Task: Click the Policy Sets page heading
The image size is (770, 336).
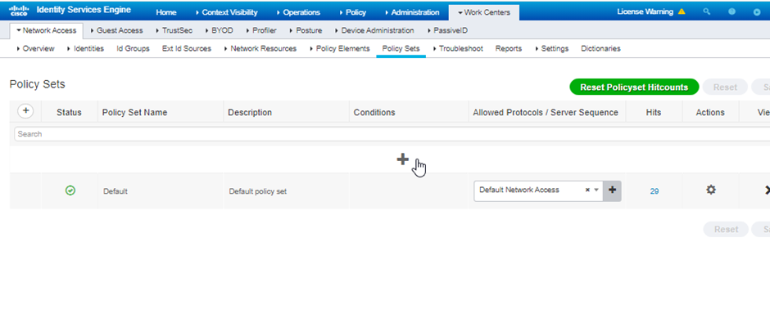Action: [x=38, y=84]
